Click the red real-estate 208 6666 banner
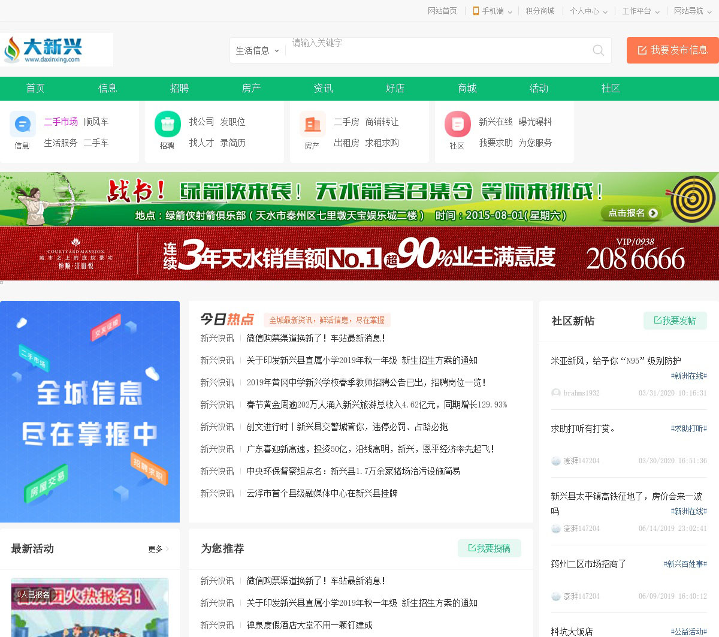Viewport: 719px width, 637px height. coord(359,253)
